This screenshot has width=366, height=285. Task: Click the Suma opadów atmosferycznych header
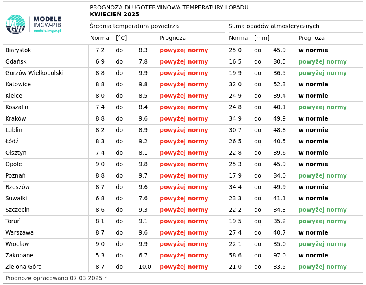pyautogui.click(x=274, y=26)
